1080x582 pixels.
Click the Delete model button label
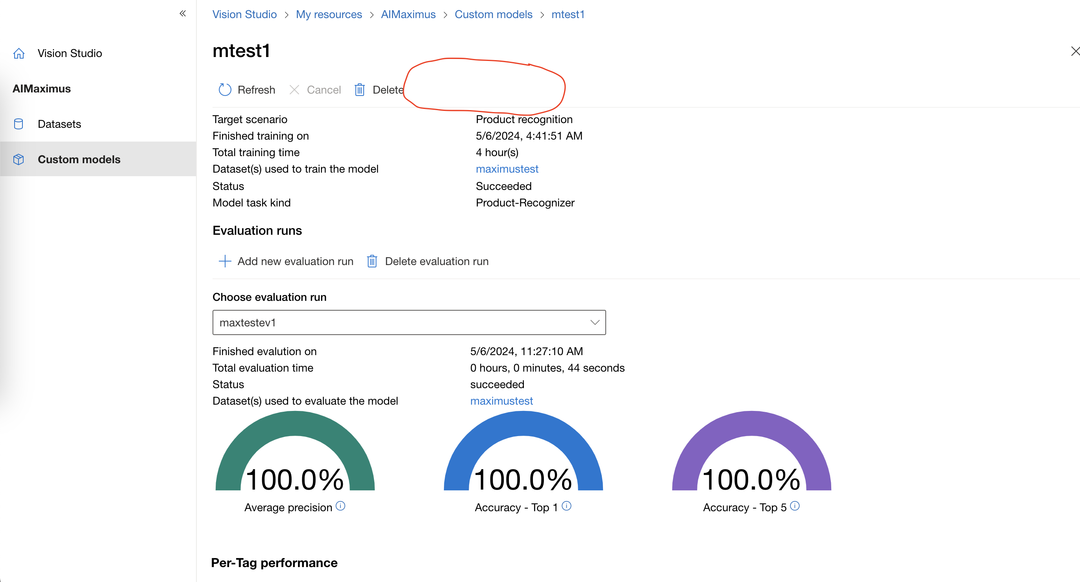click(388, 90)
